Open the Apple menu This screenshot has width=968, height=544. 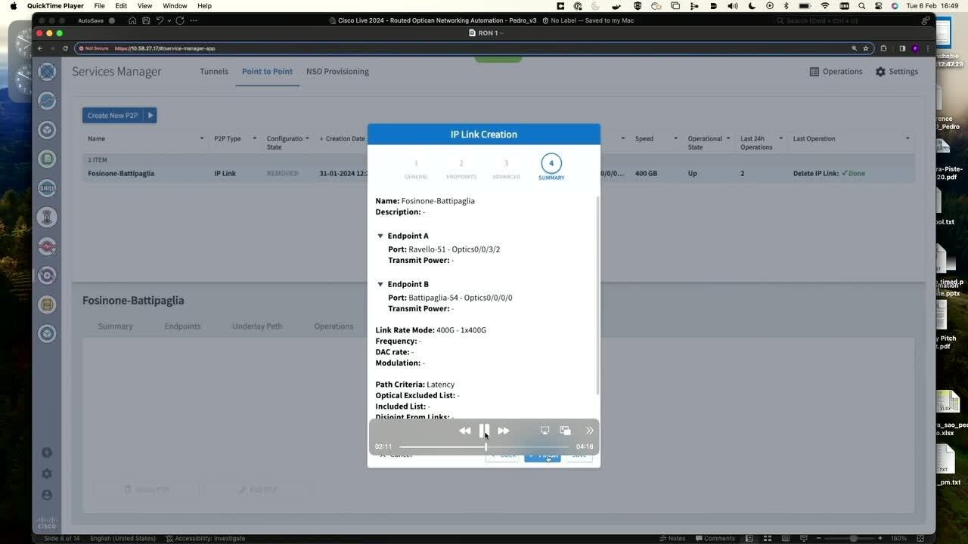13,5
